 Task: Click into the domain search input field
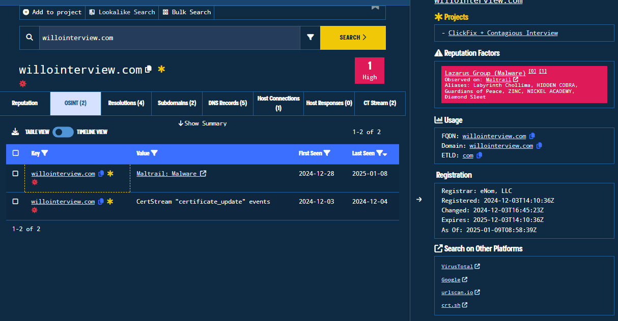click(x=170, y=38)
